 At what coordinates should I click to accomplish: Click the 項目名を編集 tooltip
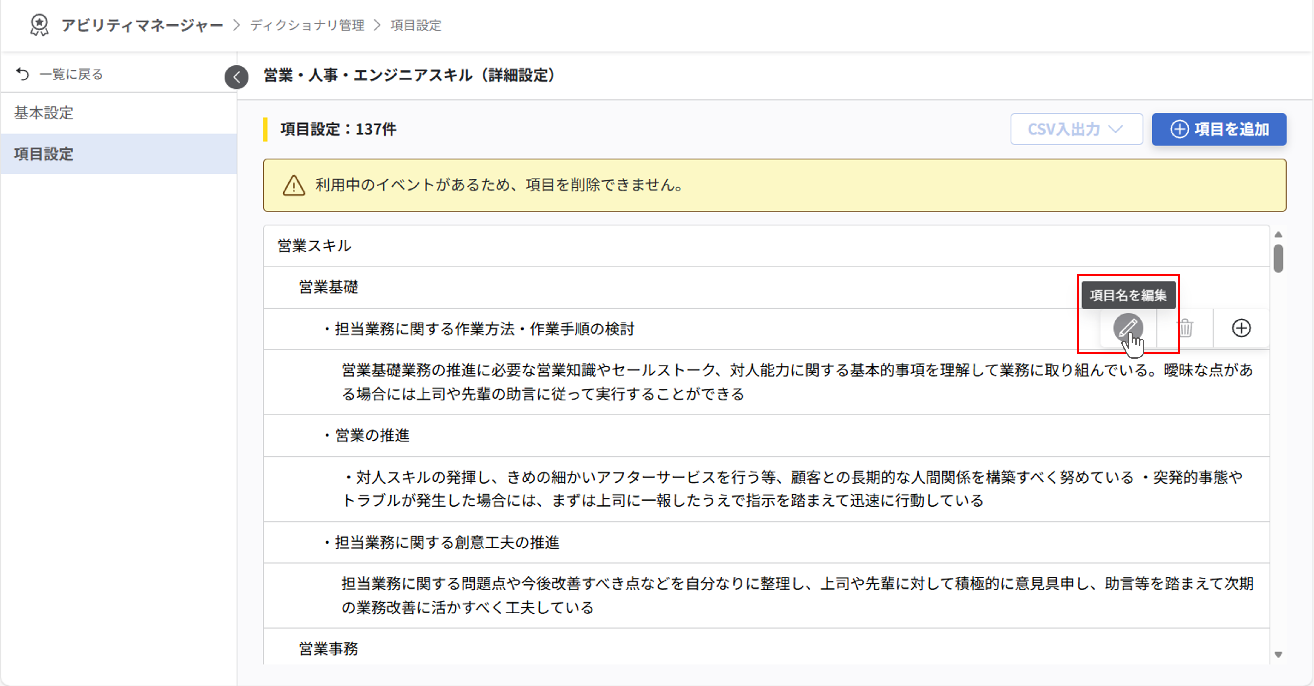[x=1129, y=295]
